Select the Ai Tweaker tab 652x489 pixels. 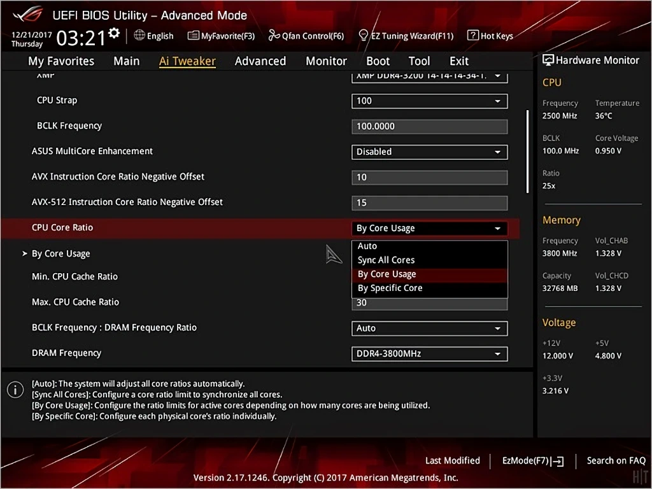coord(187,61)
